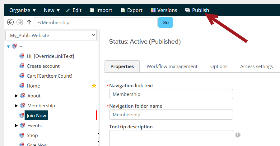
Task: Click Publish in the toolbar
Action: (x=197, y=10)
